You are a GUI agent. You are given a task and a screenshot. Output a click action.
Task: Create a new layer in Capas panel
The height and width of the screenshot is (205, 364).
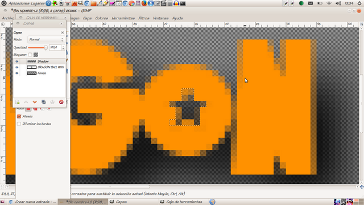click(18, 102)
